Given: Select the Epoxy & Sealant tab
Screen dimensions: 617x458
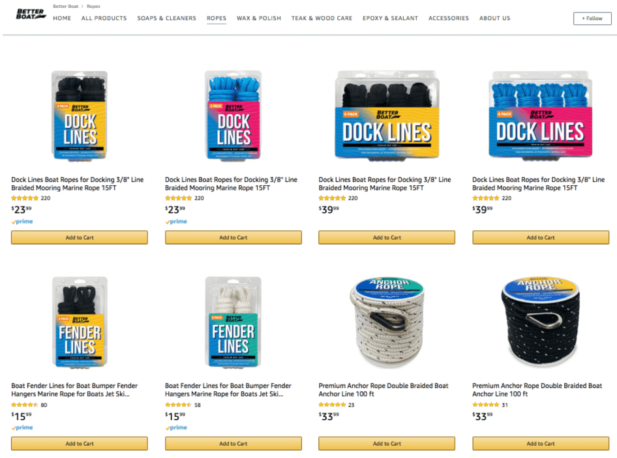Looking at the screenshot, I should pyautogui.click(x=390, y=18).
